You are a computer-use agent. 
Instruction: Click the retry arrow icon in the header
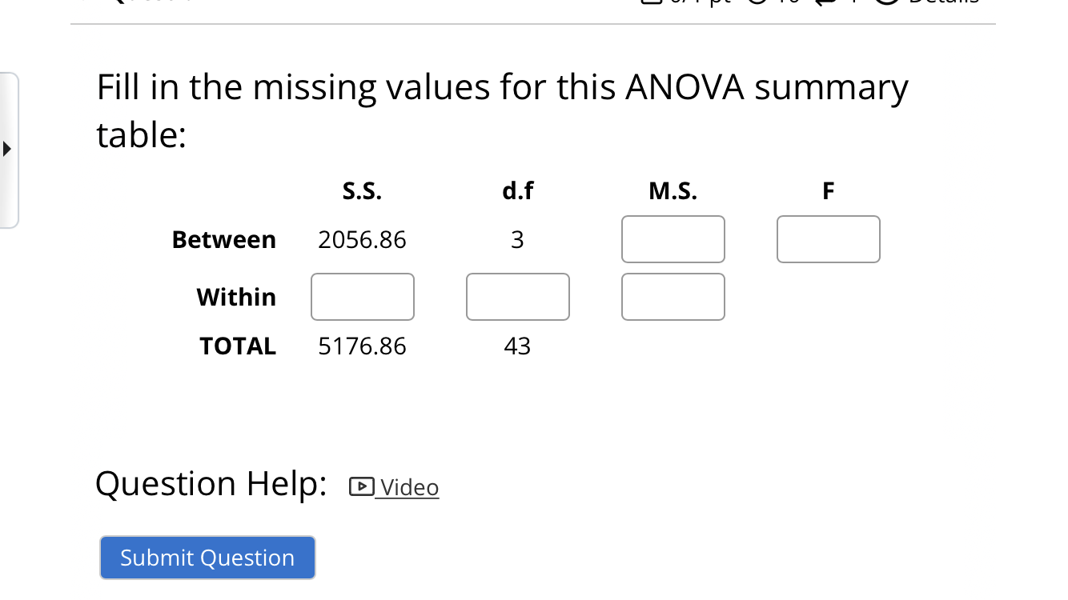tap(825, 5)
